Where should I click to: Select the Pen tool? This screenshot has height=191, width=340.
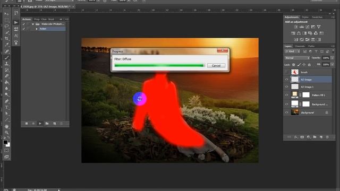coord(6,101)
